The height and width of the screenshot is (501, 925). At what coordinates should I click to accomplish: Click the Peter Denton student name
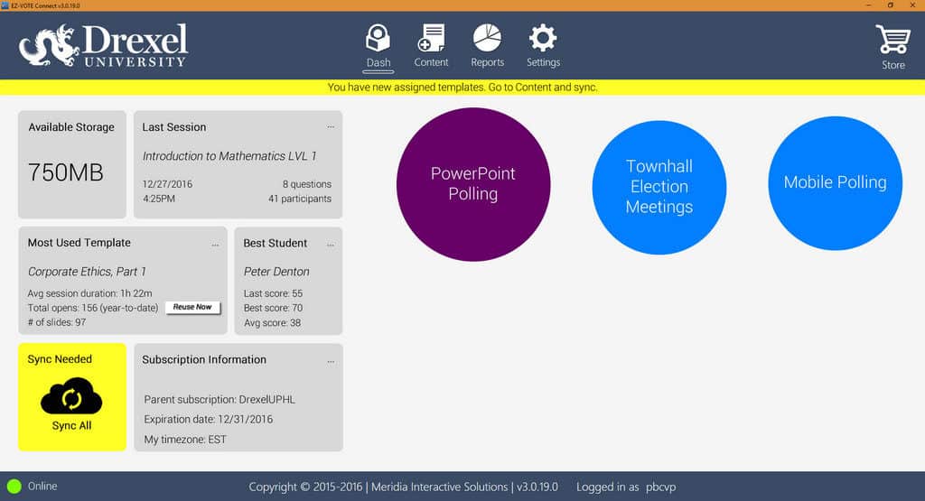click(276, 272)
